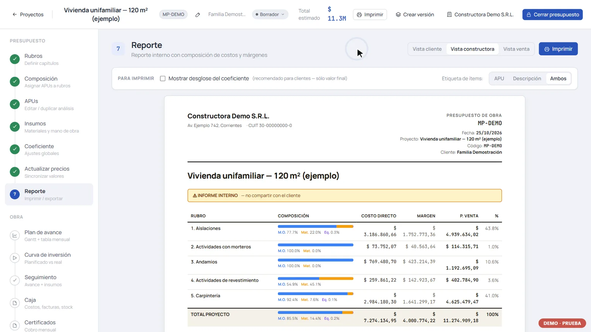
Task: Click the top bar outlined Imprimir button
Action: coord(370,14)
